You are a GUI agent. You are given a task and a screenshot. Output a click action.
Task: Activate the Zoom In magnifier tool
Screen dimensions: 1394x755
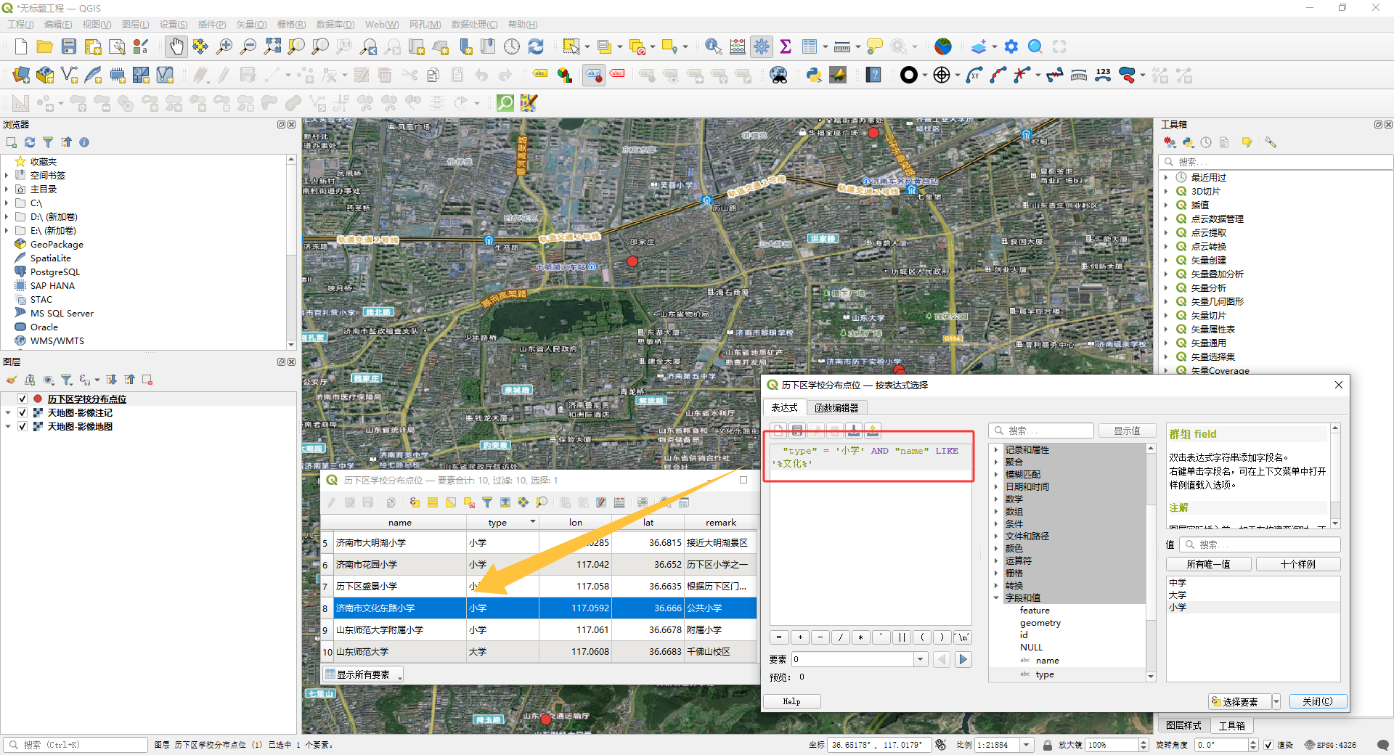click(x=224, y=46)
